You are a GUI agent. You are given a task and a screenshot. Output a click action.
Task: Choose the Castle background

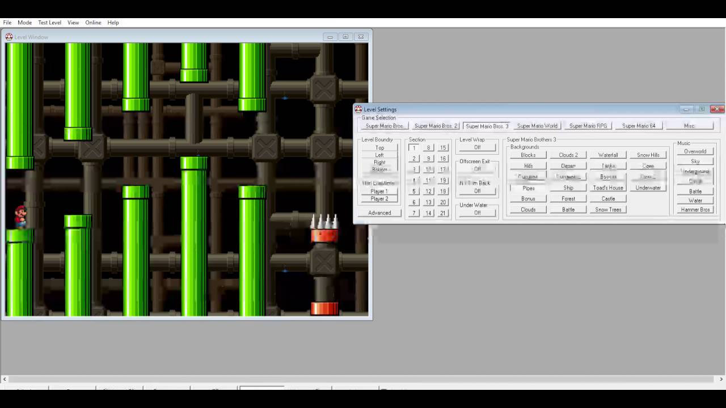pyautogui.click(x=608, y=199)
